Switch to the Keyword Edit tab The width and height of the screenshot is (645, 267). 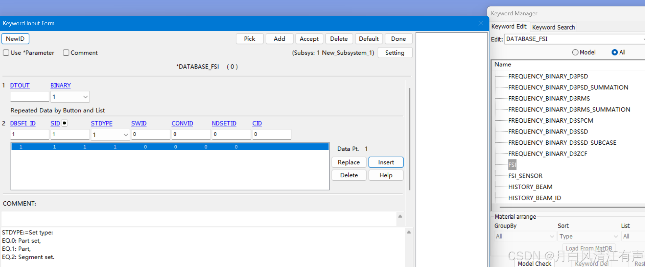point(509,26)
